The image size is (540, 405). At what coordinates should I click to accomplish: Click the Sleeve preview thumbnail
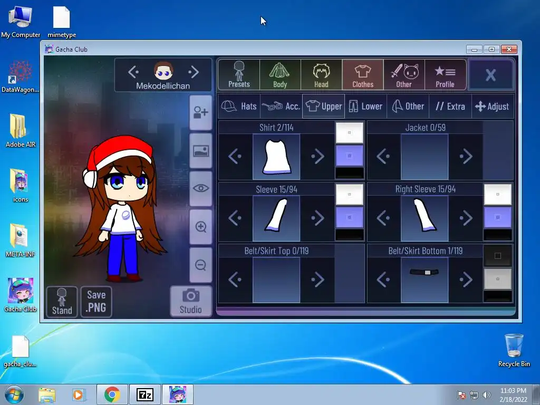pos(276,218)
